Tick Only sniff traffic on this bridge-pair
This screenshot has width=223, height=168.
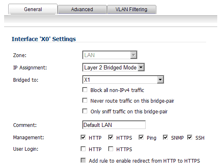click(85, 111)
